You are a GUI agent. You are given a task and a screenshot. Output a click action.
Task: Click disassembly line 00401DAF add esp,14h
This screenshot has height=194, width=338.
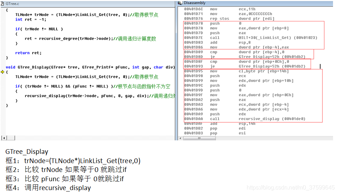220,124
